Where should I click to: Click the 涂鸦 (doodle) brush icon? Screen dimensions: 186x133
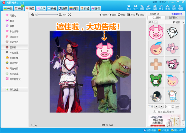[168, 7]
